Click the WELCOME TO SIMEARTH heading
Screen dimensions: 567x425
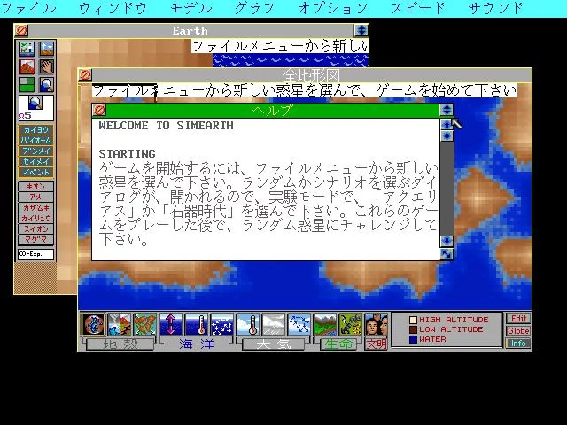167,126
